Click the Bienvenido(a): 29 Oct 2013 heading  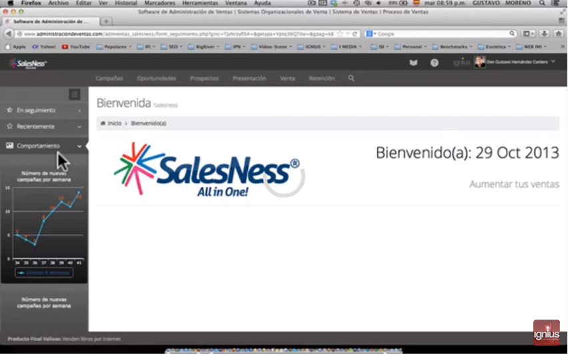(467, 153)
